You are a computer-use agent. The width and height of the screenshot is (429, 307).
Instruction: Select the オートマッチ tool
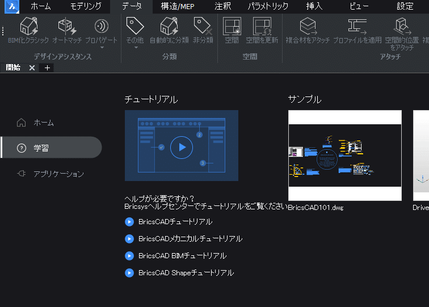pos(67,31)
